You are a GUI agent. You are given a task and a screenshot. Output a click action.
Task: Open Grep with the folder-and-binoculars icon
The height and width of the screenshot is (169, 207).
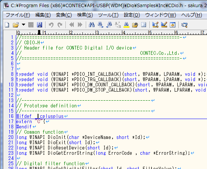click(135, 25)
